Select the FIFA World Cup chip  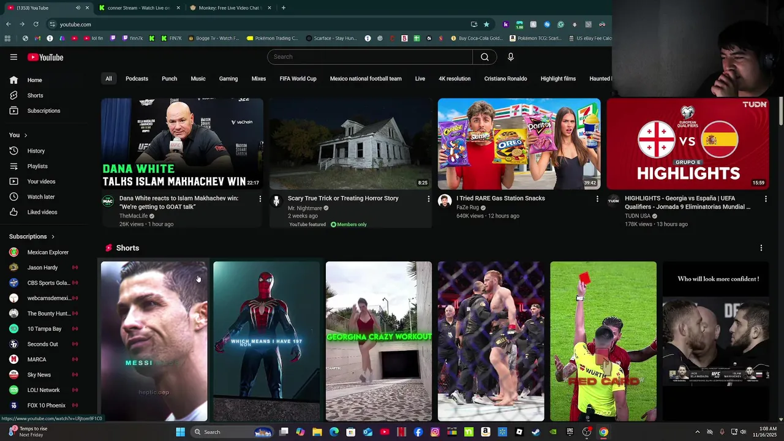298,79
